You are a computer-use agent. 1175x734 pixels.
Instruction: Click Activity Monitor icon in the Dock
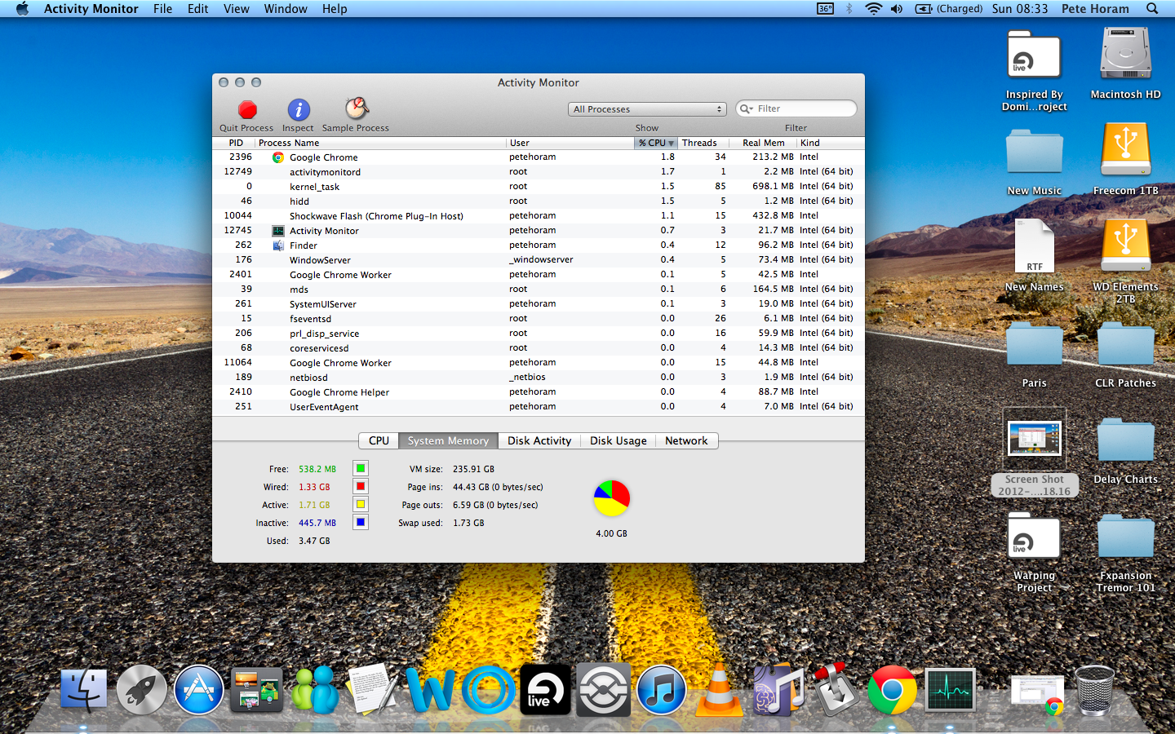point(950,690)
